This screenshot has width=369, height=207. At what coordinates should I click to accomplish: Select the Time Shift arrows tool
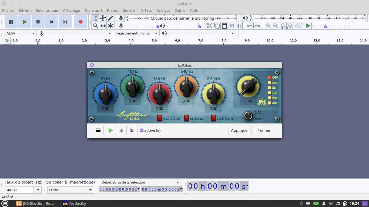coord(103,26)
